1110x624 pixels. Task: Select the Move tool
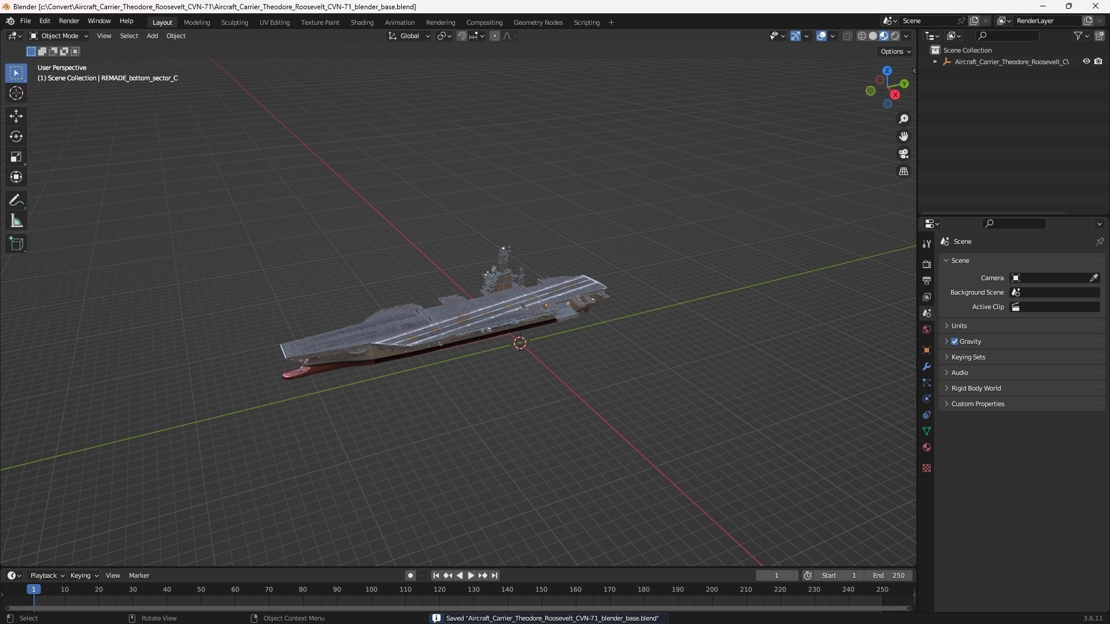(x=16, y=116)
